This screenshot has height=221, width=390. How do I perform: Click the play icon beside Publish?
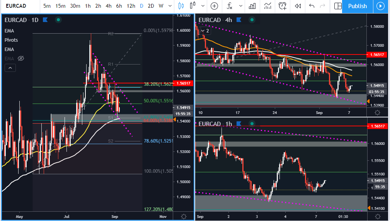pos(381,6)
